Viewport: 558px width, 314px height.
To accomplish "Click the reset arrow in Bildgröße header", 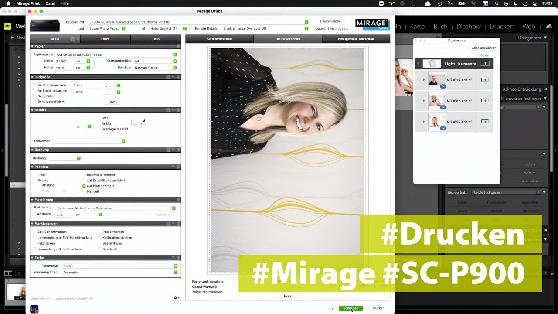I will (173, 77).
